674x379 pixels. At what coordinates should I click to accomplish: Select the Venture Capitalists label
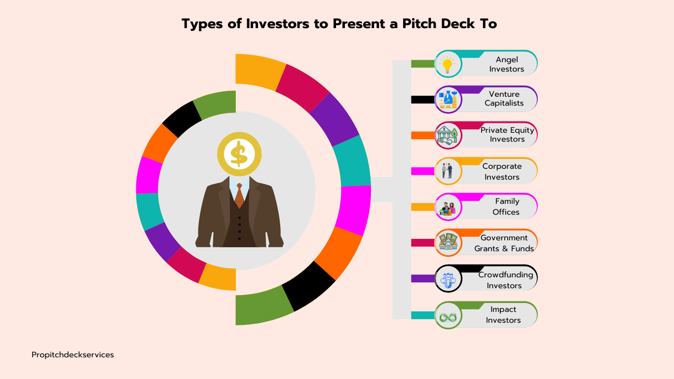pos(504,99)
